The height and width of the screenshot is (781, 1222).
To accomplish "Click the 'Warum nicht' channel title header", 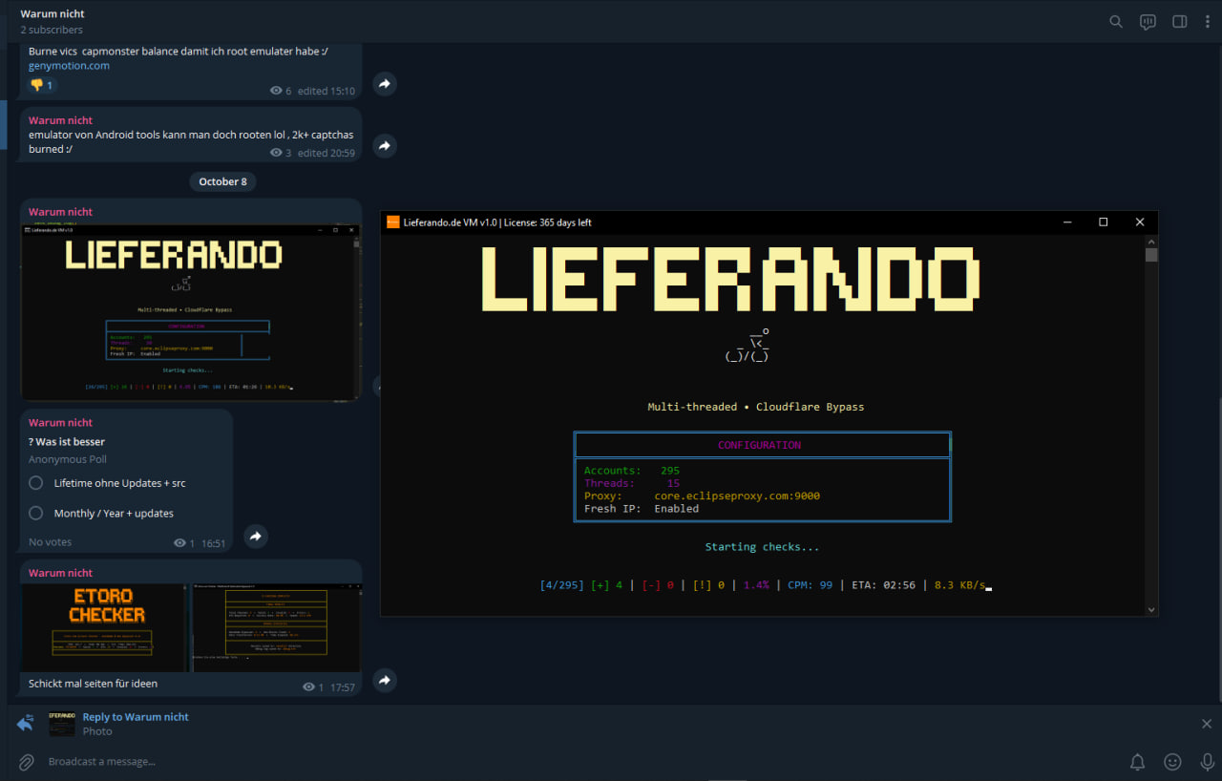I will pos(53,13).
